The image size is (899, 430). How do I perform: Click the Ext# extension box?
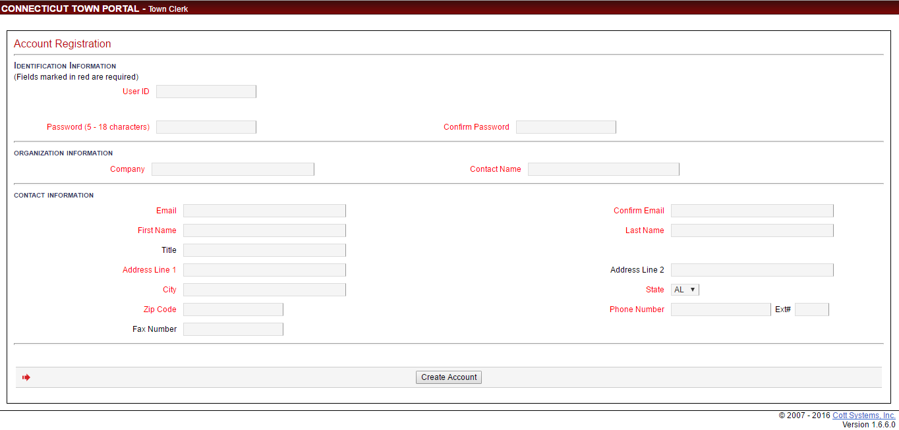click(x=811, y=309)
